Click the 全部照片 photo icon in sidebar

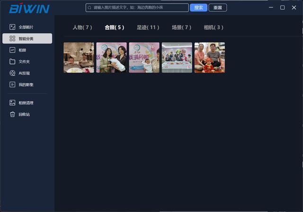tap(12, 27)
